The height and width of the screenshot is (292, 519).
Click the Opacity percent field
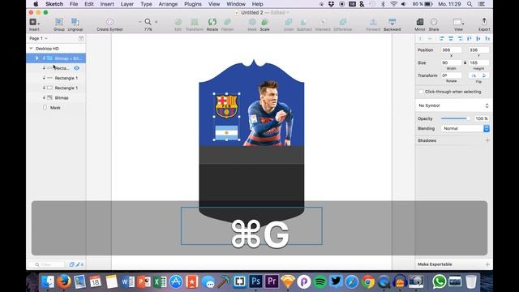coord(481,118)
